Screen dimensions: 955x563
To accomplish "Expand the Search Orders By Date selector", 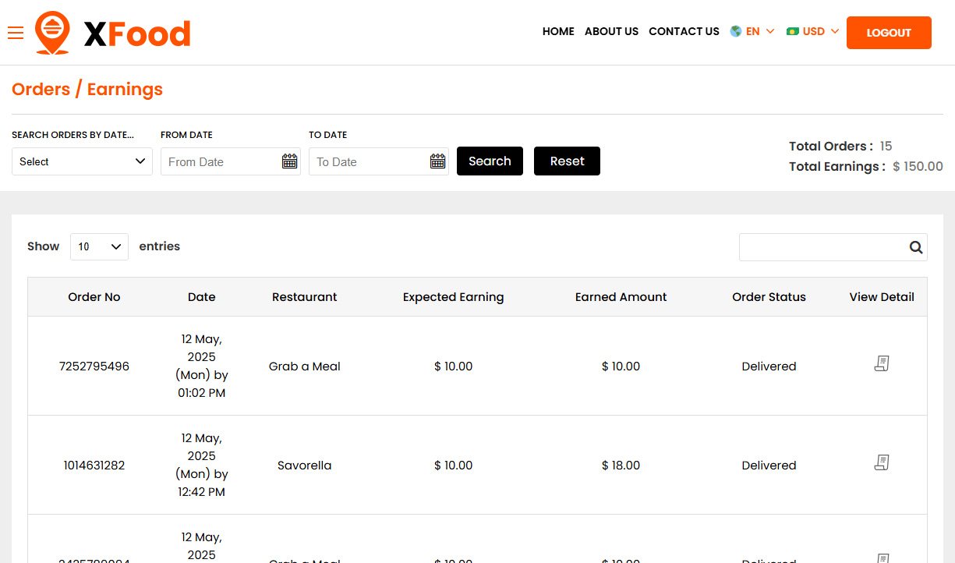I will pos(81,161).
